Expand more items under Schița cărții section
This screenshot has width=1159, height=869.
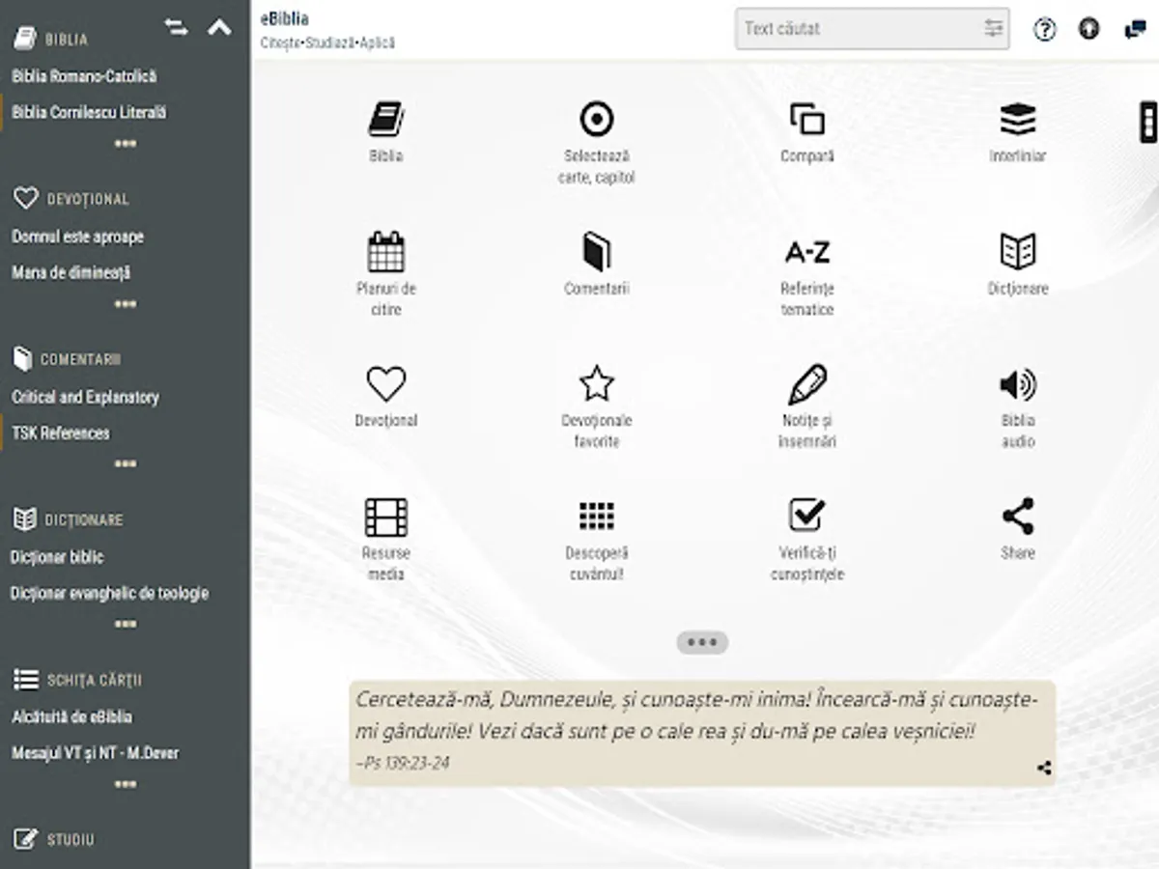126,785
